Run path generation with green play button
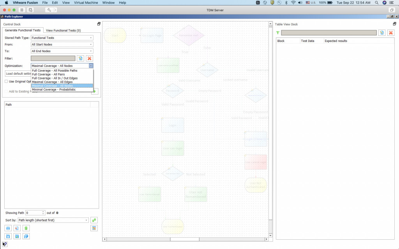The width and height of the screenshot is (399, 249). (95, 91)
